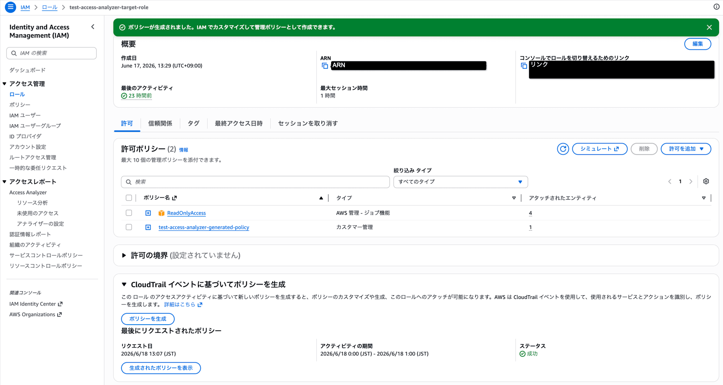
Task: Open Dashboard in the sidebar
Action: (27, 70)
